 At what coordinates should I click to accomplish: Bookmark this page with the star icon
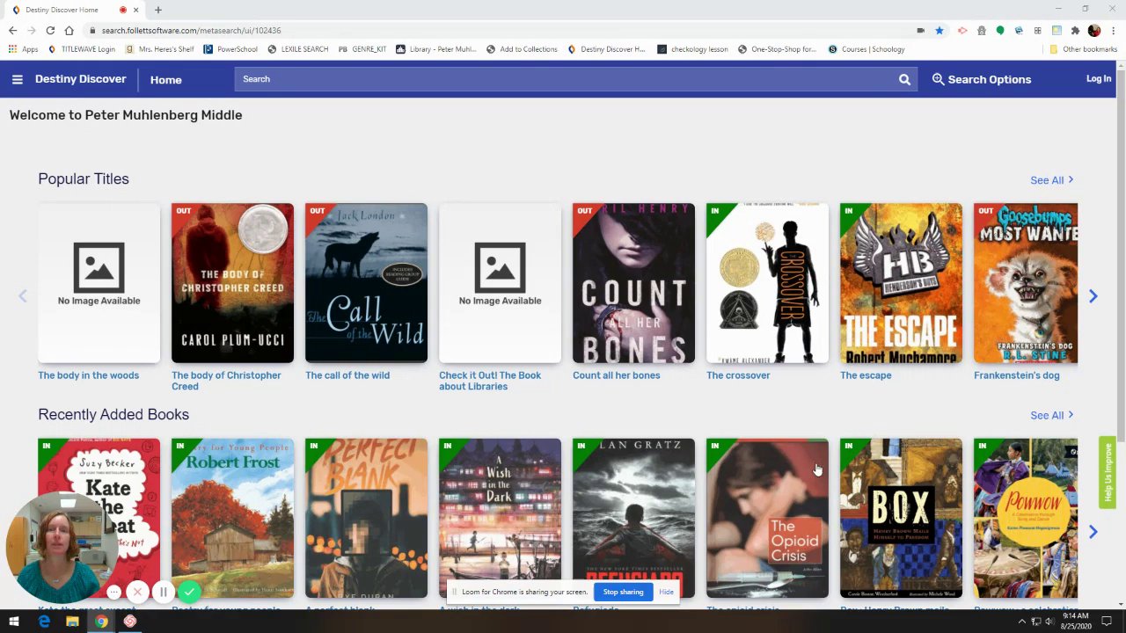(x=940, y=31)
